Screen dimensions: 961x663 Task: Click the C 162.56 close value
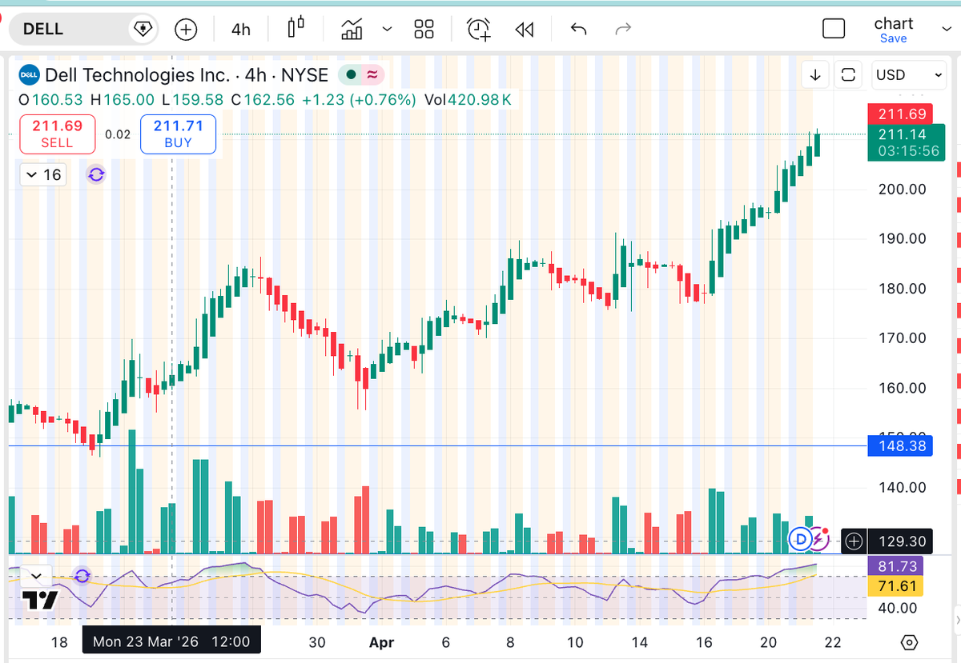(x=263, y=100)
